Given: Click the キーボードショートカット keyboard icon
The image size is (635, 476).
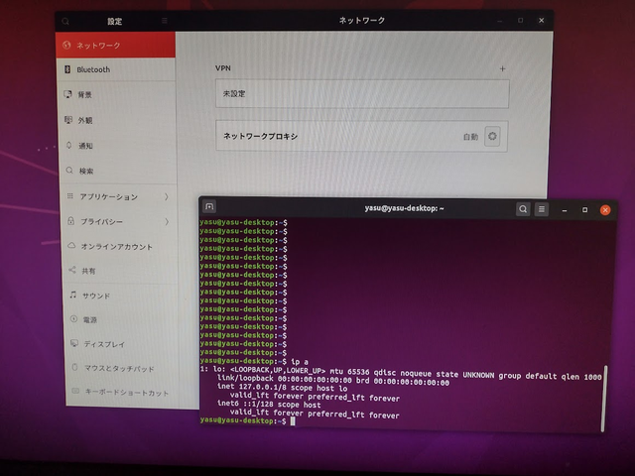Looking at the screenshot, I should tap(75, 391).
